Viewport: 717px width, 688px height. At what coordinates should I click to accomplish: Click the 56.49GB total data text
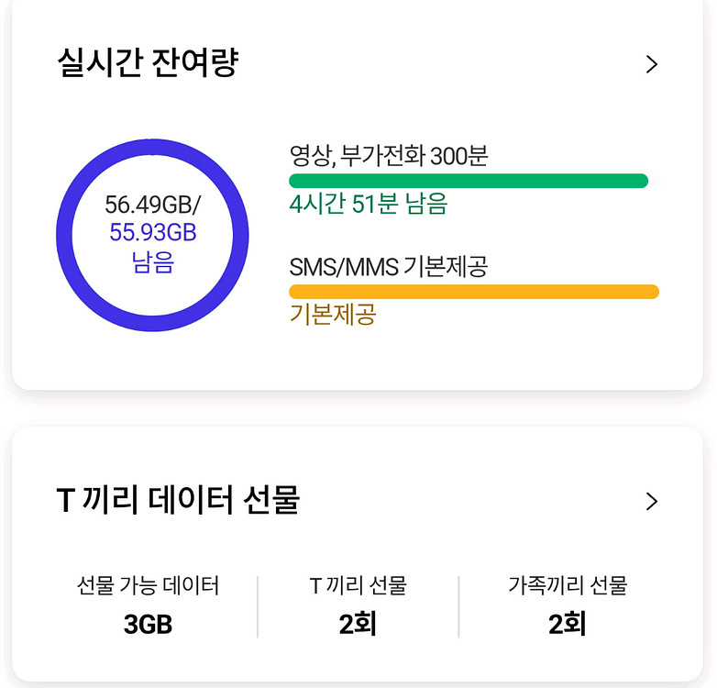[152, 204]
